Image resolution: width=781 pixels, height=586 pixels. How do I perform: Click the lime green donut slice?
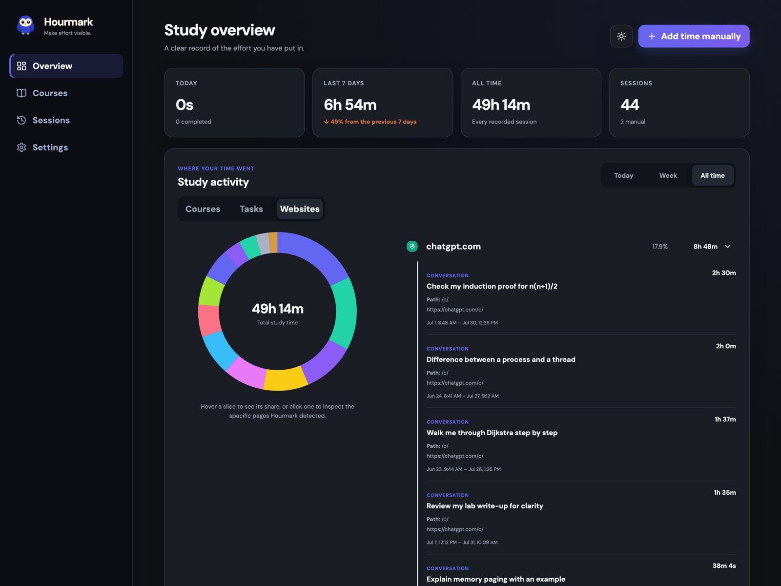(210, 292)
